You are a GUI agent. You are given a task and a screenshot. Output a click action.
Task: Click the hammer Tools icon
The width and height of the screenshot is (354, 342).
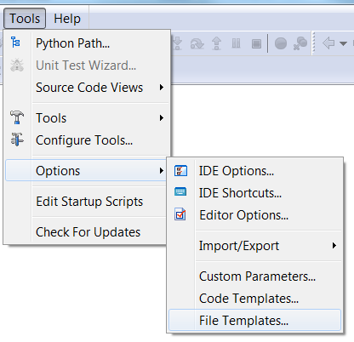[x=17, y=117]
